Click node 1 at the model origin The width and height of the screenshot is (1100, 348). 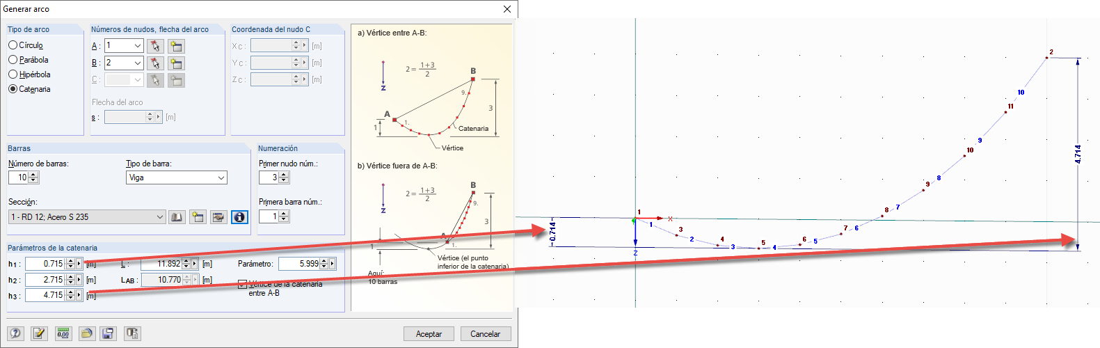[635, 219]
